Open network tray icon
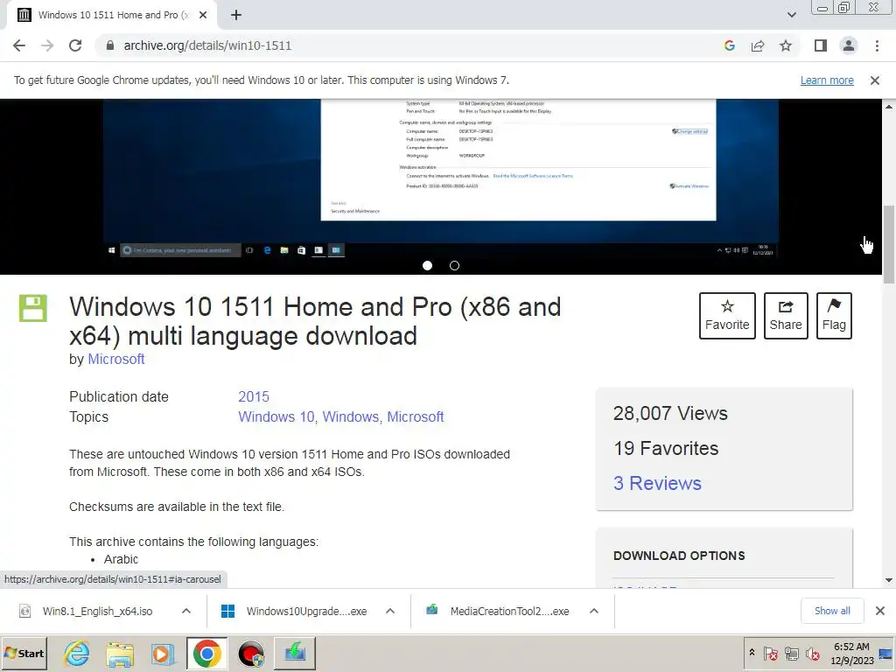The height and width of the screenshot is (672, 896). click(x=791, y=653)
